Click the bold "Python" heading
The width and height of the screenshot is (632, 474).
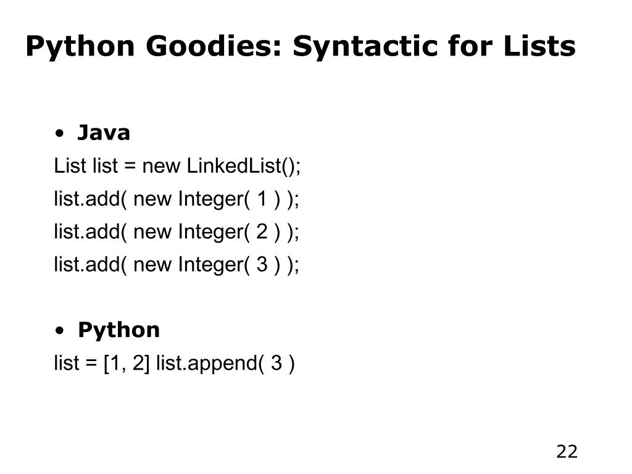(x=119, y=331)
